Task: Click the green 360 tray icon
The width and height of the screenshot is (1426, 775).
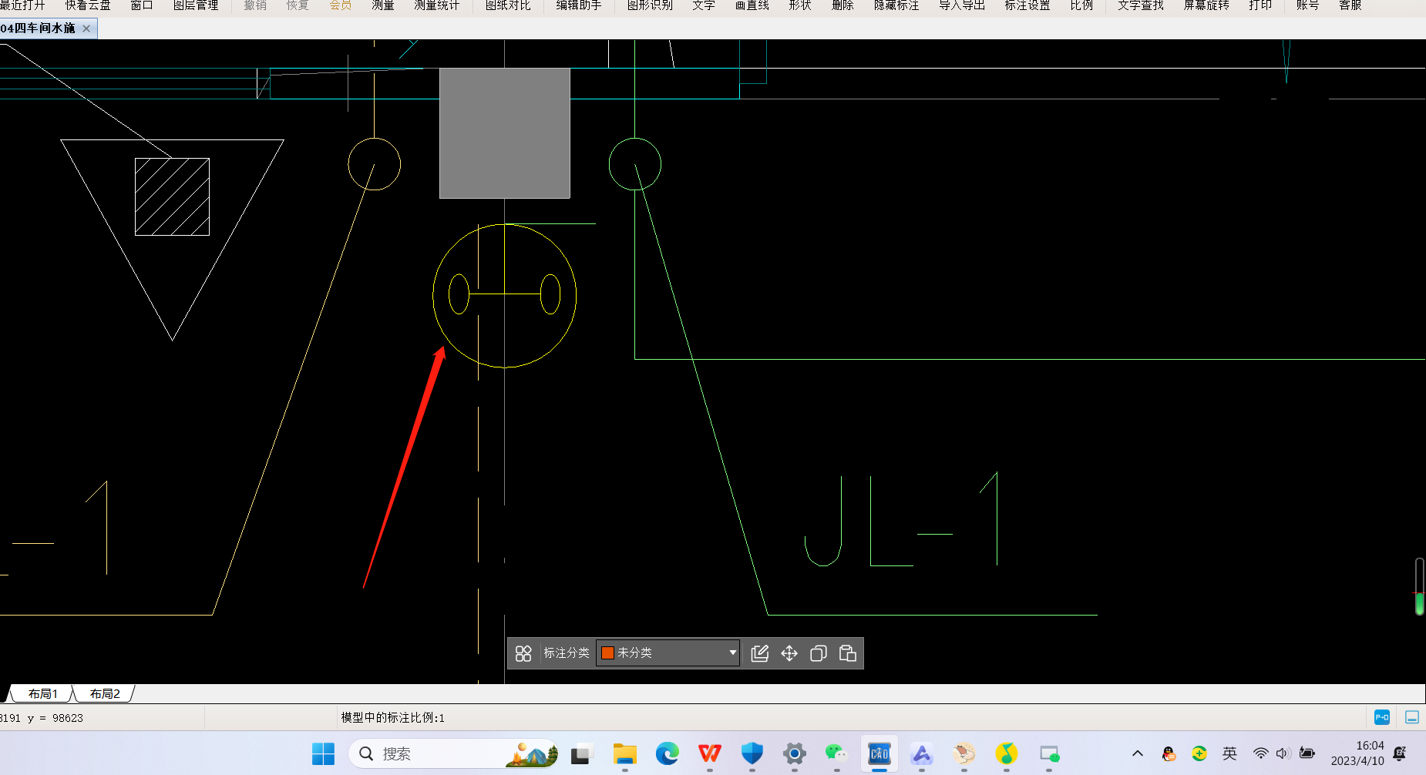Action: pos(1199,753)
